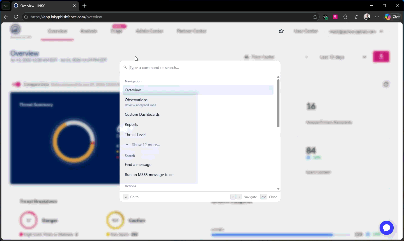Open the matt@polvocapital.com account dropdown
The width and height of the screenshot is (404, 241).
(356, 32)
